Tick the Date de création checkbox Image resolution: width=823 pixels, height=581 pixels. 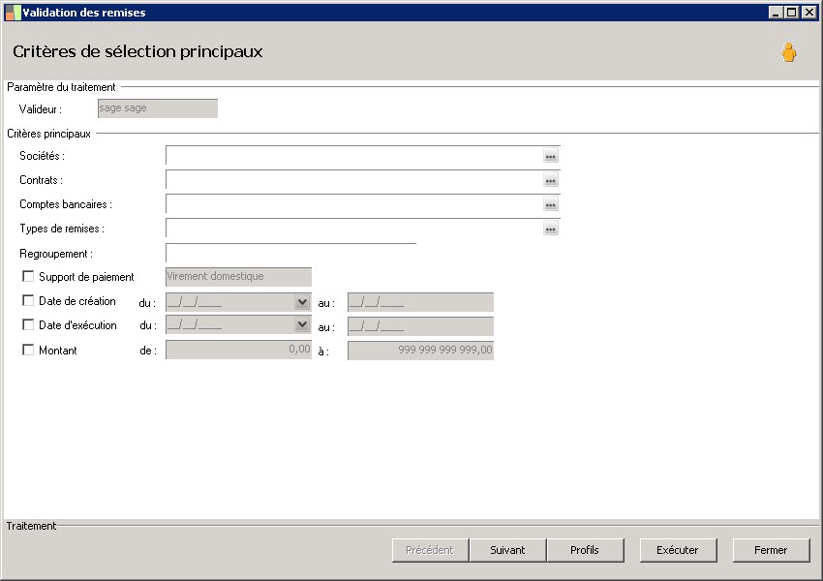(28, 301)
